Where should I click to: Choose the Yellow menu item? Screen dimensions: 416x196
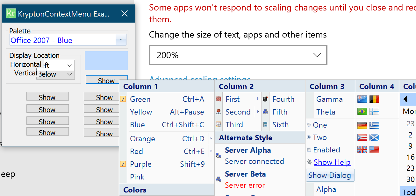[167, 112]
